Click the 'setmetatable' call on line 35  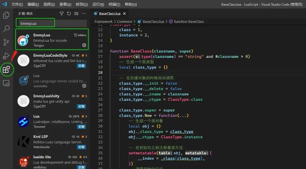[143, 153]
